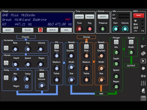Toggle Spread power button
Image resolution: width=147 pixels, height=110 pixels.
[131, 42]
